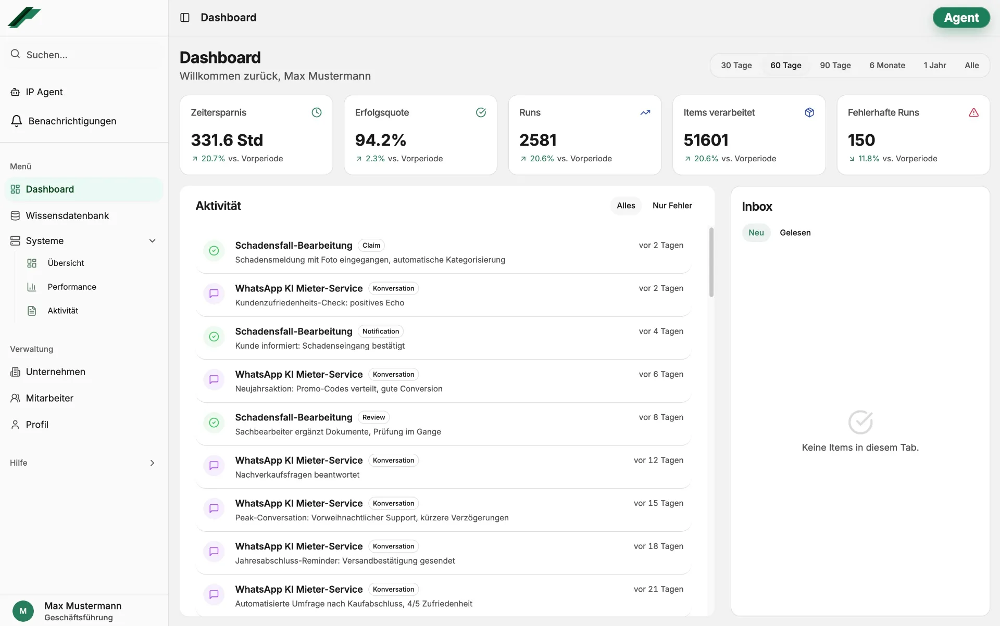The width and height of the screenshot is (1000, 626).
Task: Switch period to 6 Monate
Action: 886,66
